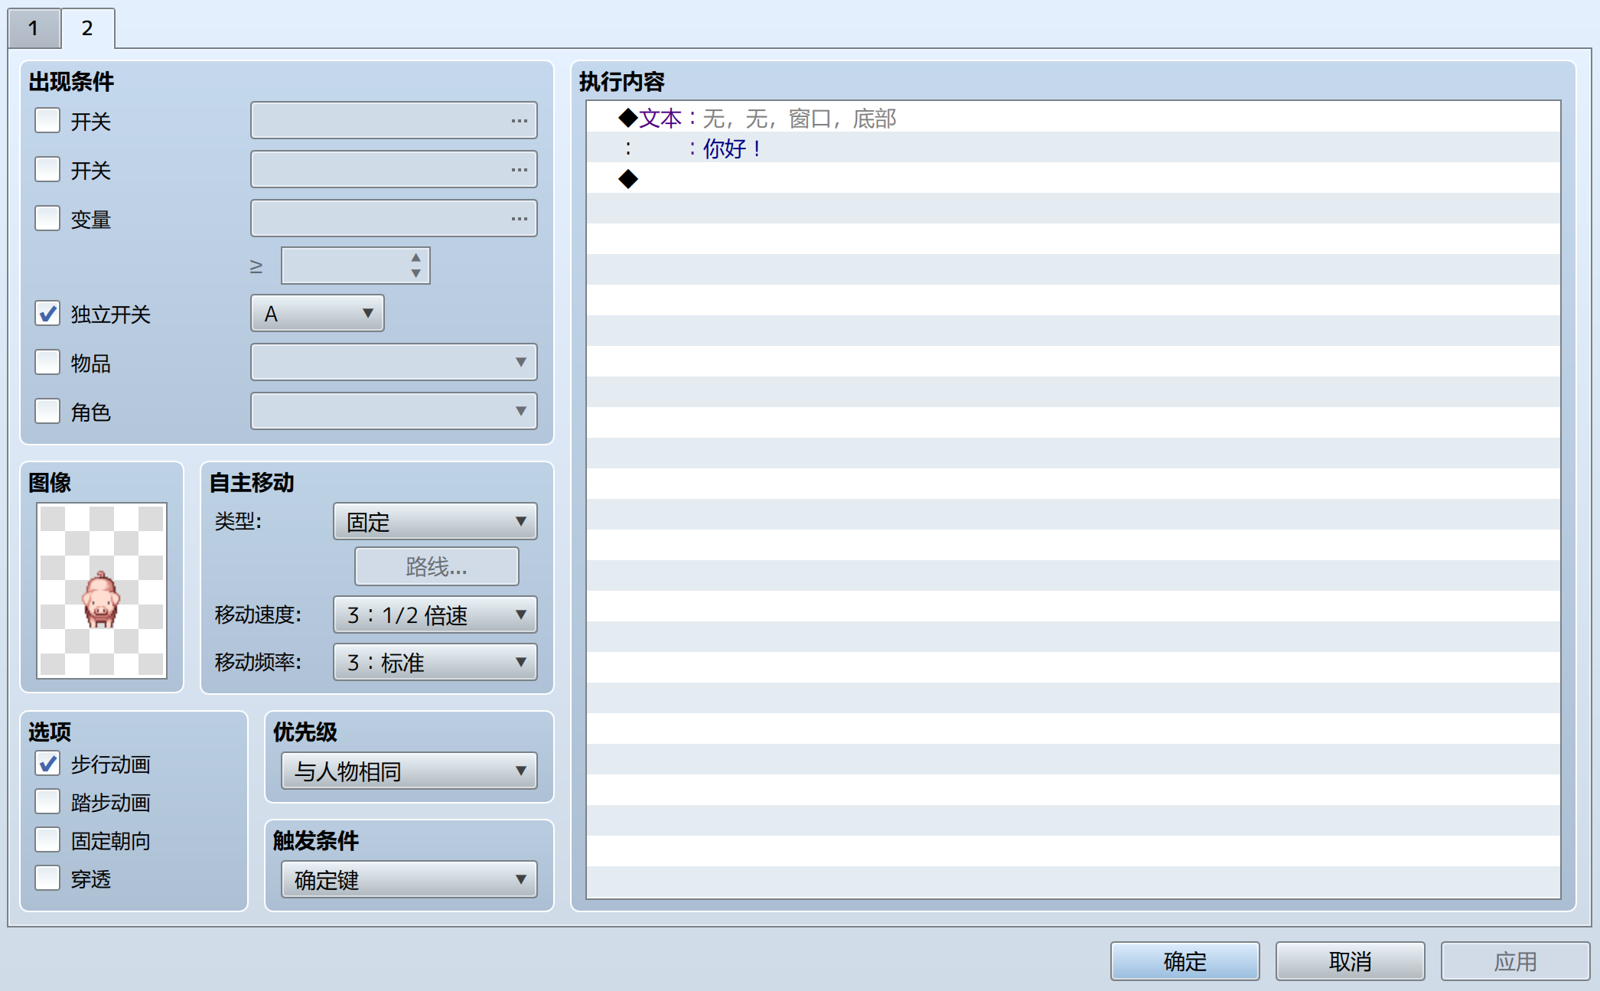
Task: Uncheck the 独立开关 checkbox
Action: coord(47,313)
